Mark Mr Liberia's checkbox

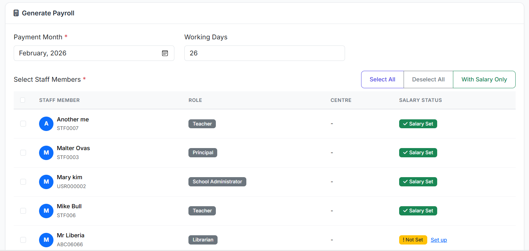click(x=23, y=240)
